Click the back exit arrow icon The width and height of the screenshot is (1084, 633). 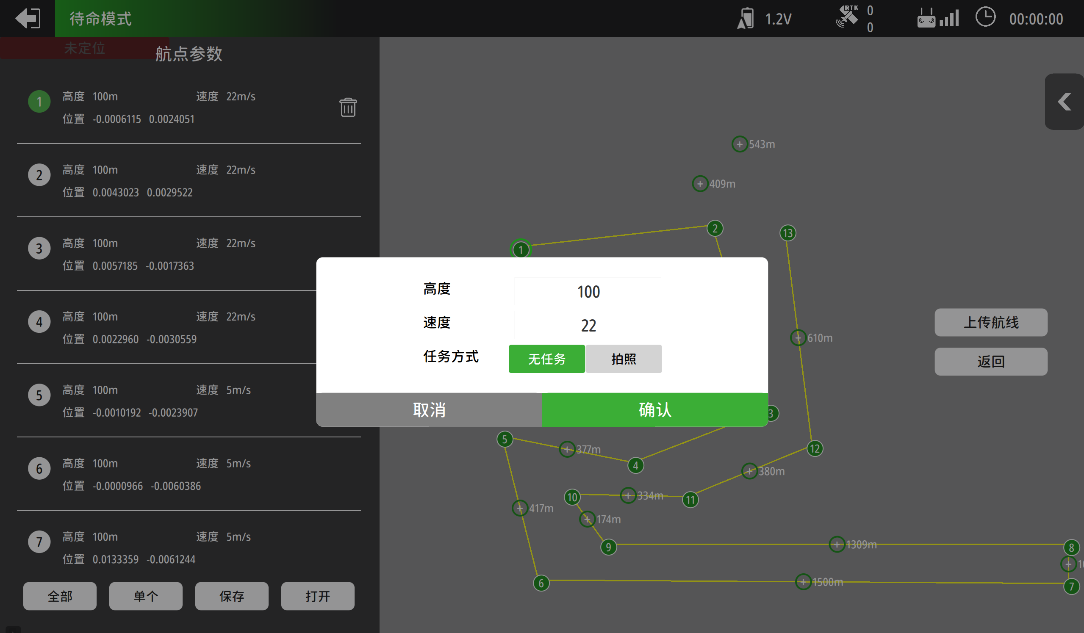coord(28,19)
